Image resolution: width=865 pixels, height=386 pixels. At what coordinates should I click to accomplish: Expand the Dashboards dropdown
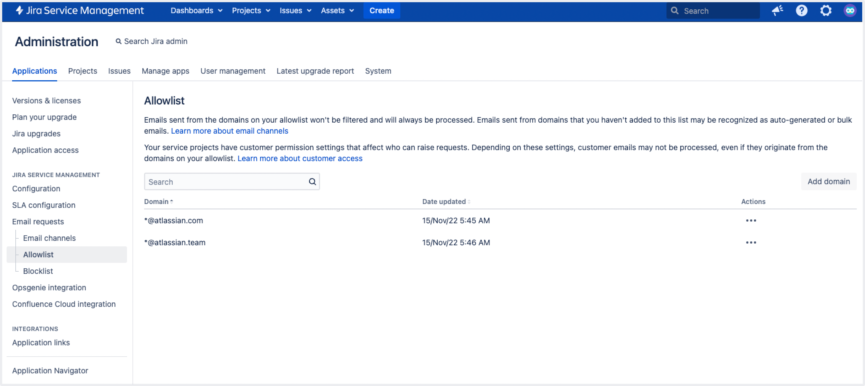196,11
